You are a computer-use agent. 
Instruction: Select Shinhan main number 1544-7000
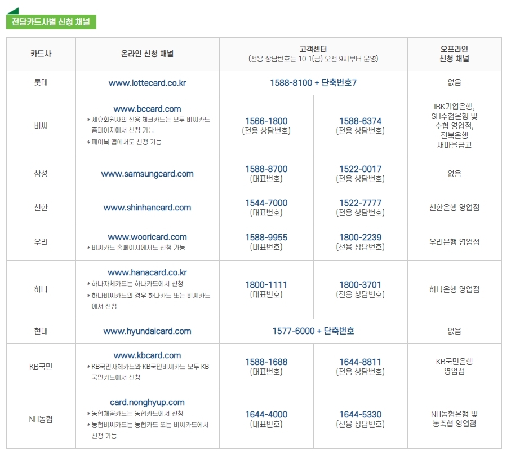pos(266,203)
